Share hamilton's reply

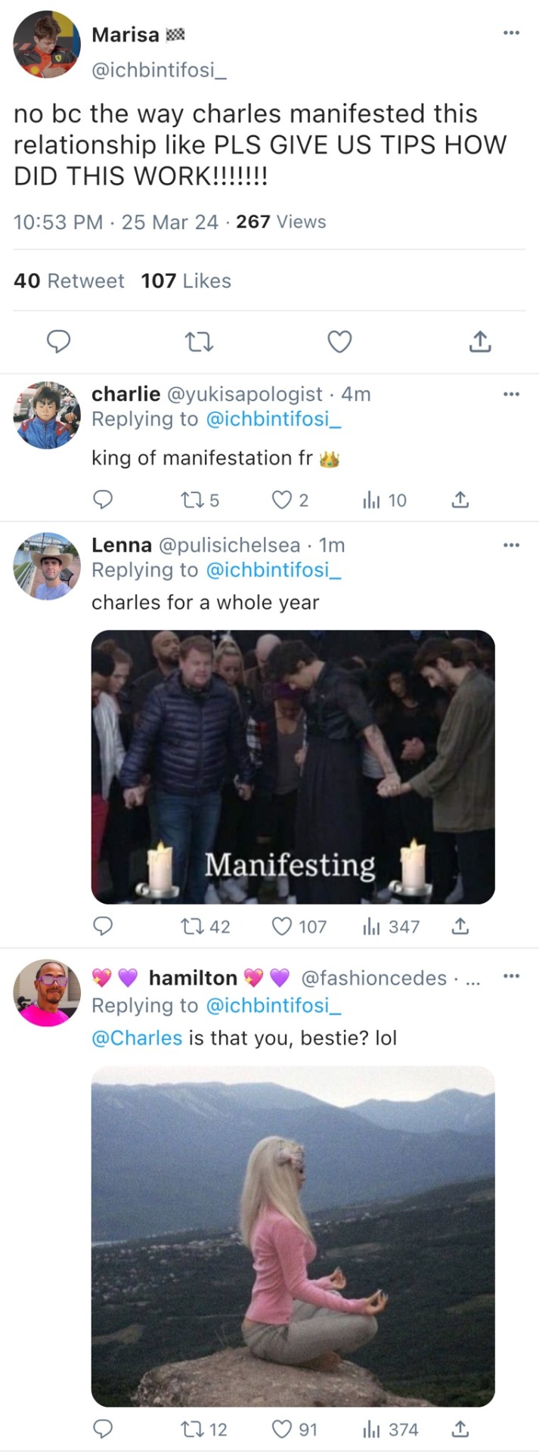pos(460,1429)
